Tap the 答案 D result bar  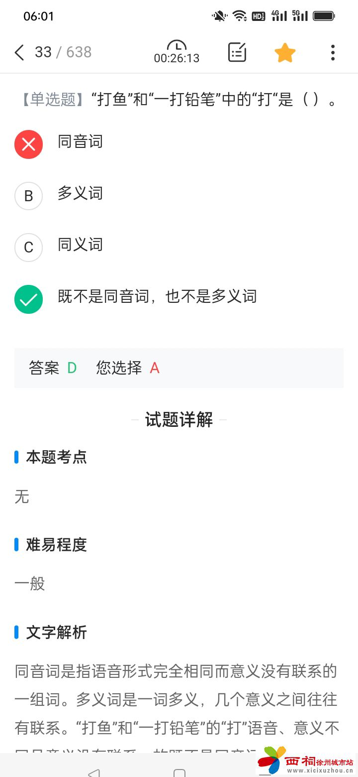point(179,368)
